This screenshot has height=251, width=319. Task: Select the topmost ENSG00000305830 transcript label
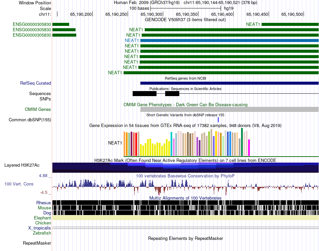coord(32,25)
